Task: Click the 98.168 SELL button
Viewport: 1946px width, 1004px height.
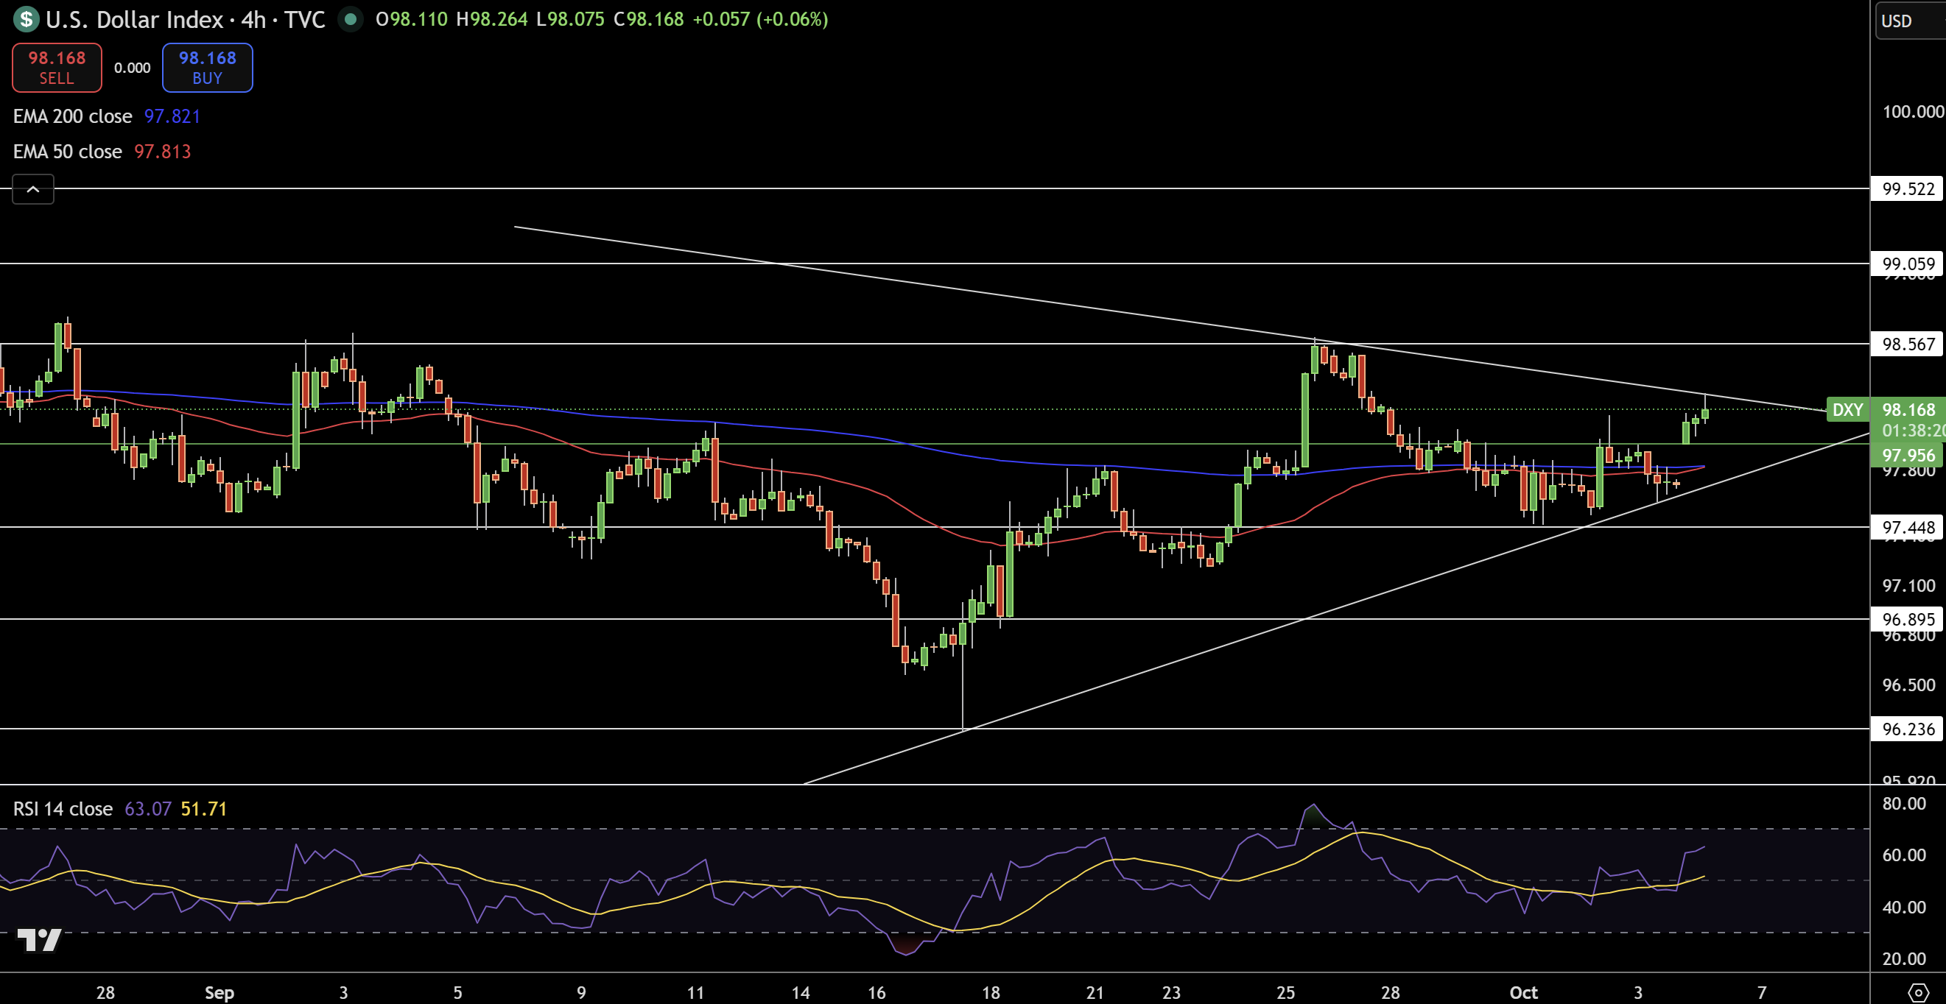Action: coord(57,68)
